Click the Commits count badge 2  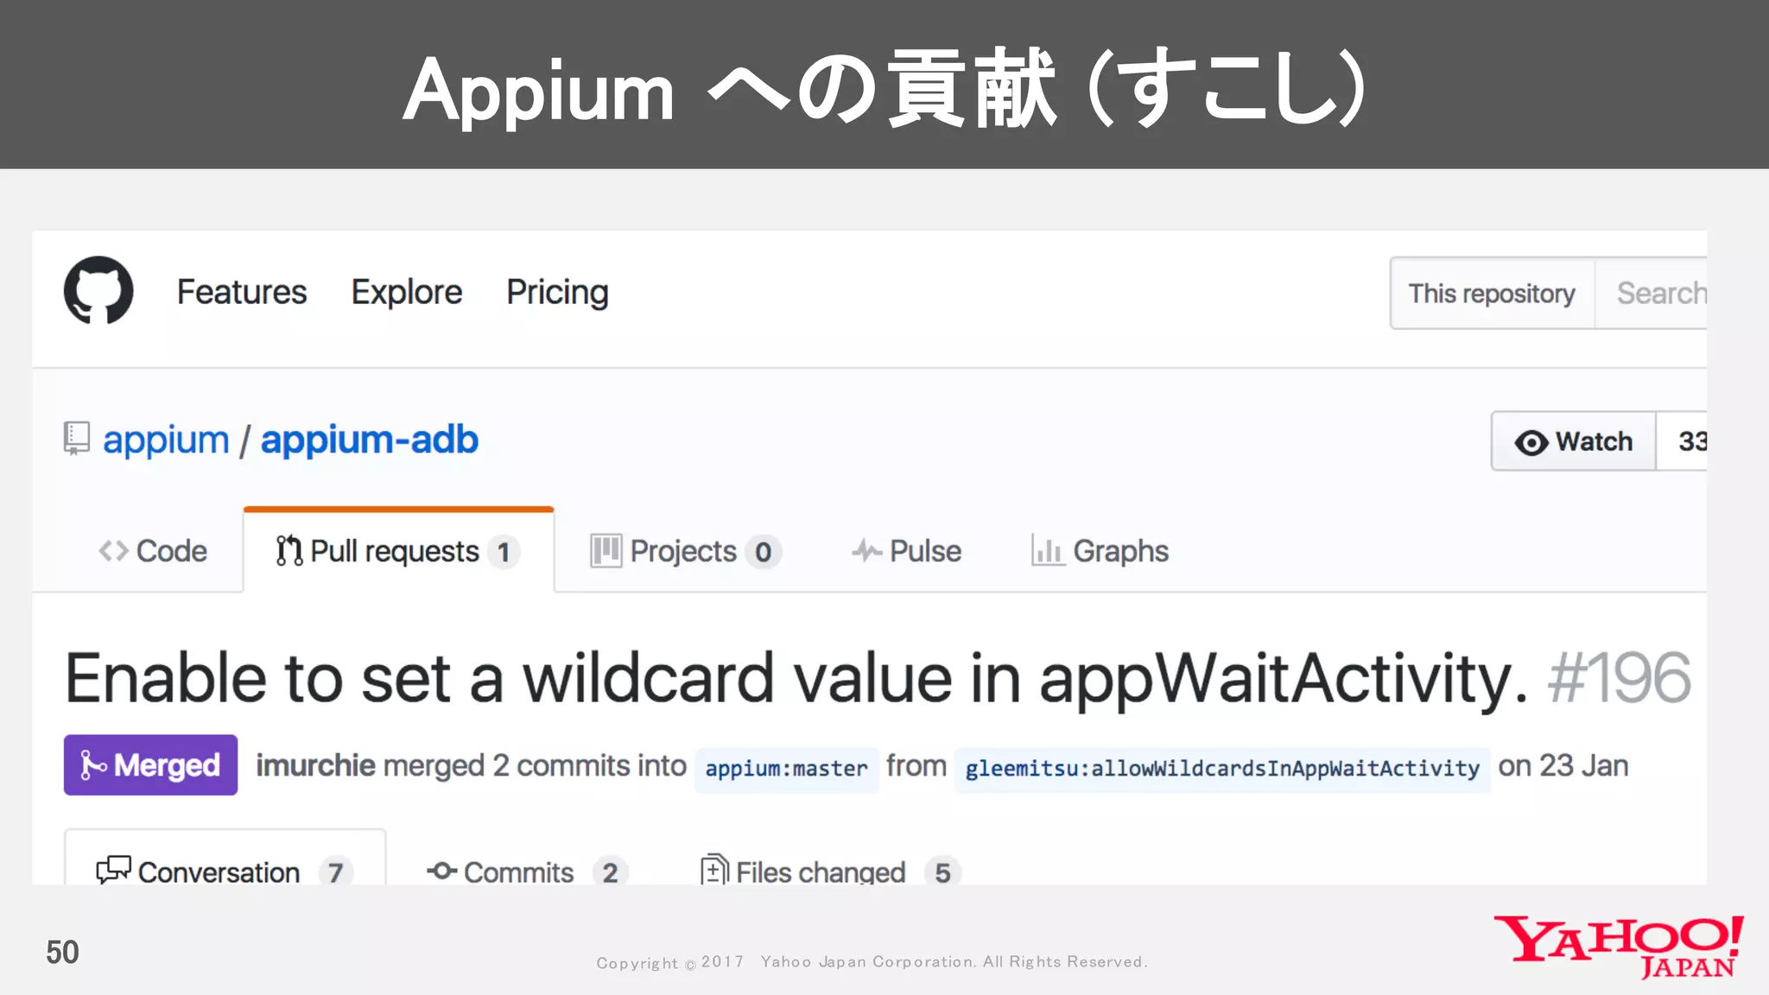611,872
